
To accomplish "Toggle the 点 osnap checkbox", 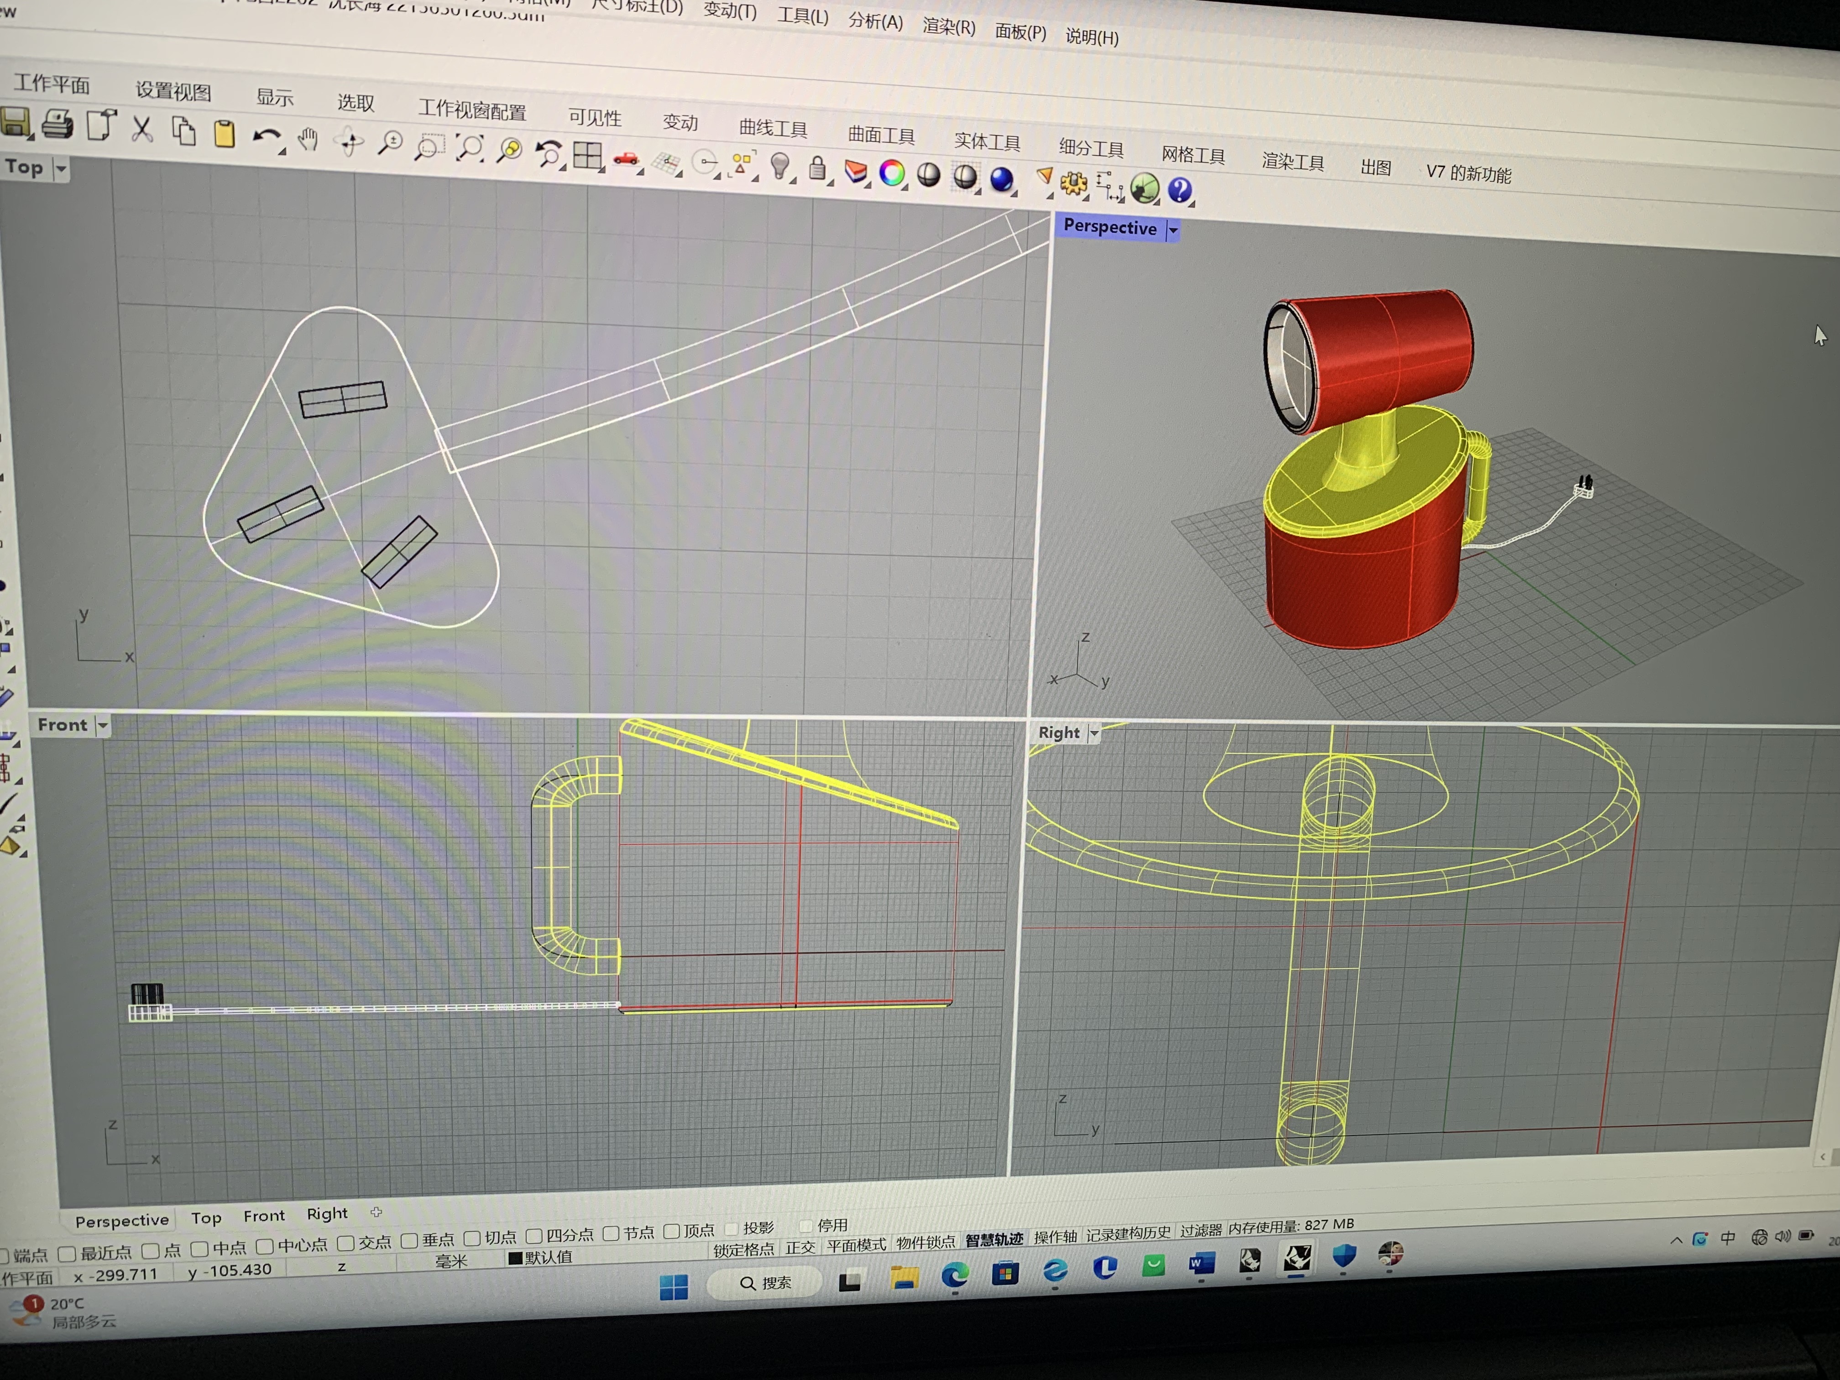I will pyautogui.click(x=151, y=1250).
